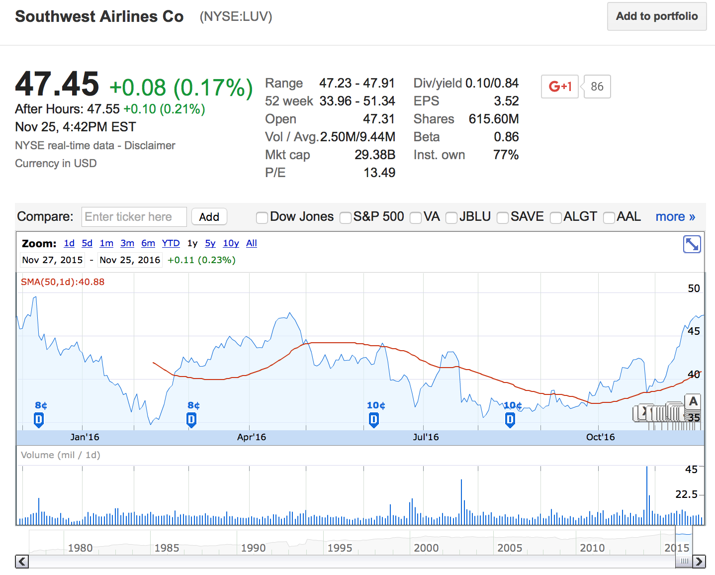The width and height of the screenshot is (715, 575).
Task: Click the Mkt cap value 29.38B
Action: 375,155
